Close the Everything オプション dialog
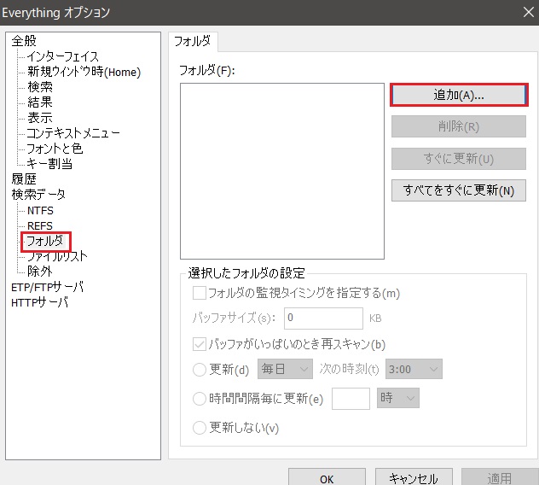This screenshot has width=539, height=485. click(529, 13)
